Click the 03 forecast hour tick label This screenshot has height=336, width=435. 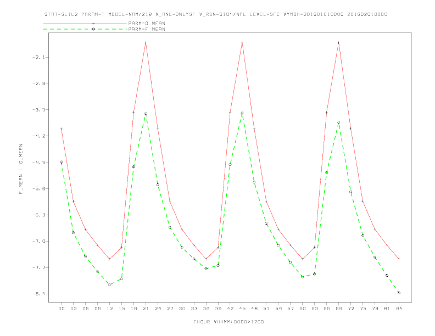[x=73, y=309]
